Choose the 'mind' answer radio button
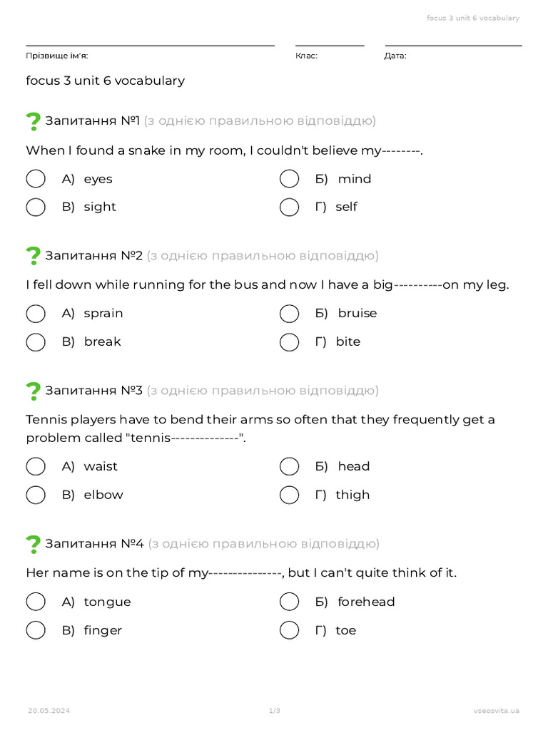Screen dimensions: 548x730 coord(290,179)
